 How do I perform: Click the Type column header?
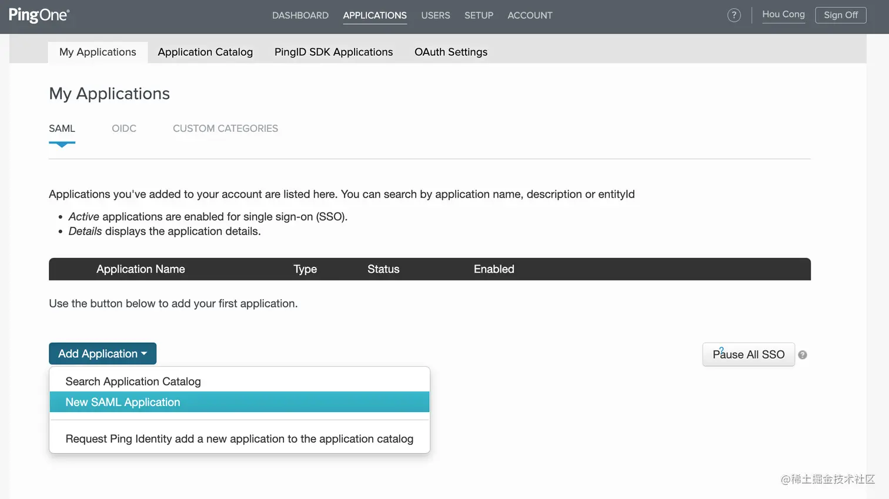coord(305,269)
